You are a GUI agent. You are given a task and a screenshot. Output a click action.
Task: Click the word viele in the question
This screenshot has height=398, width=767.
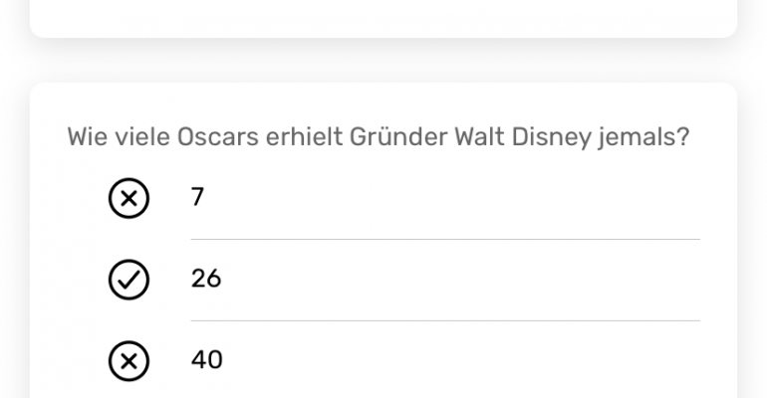[x=142, y=136]
